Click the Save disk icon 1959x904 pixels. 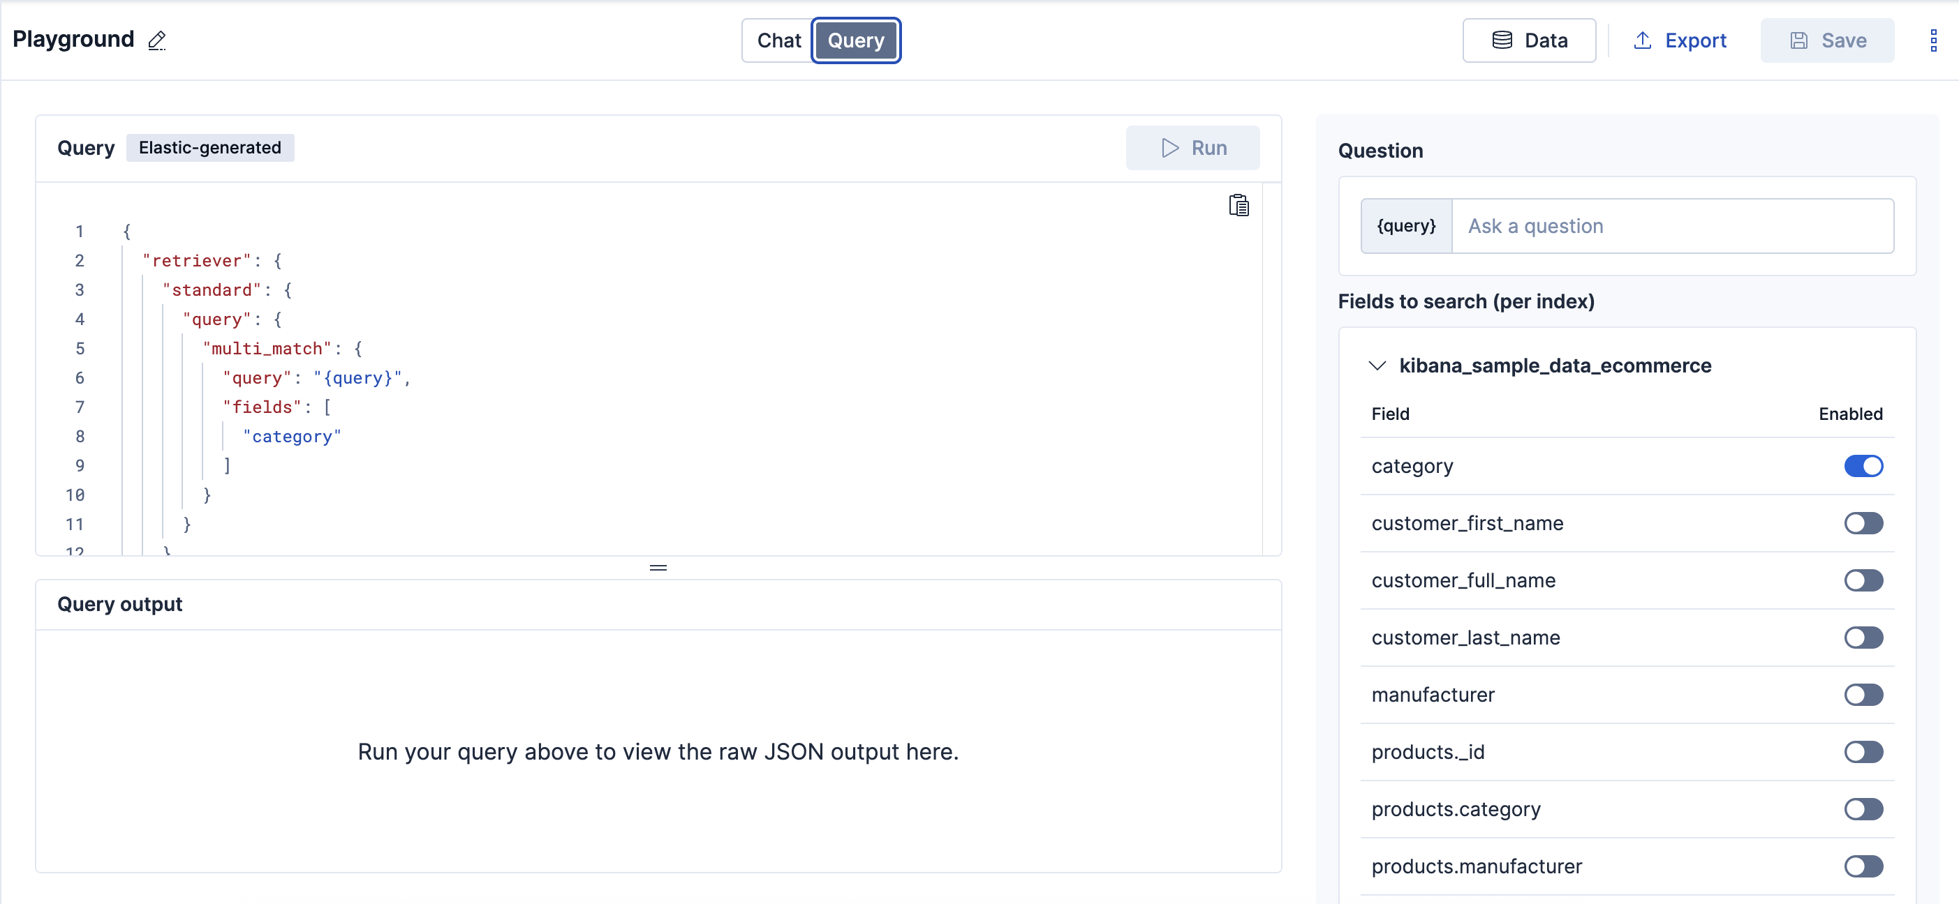click(x=1798, y=40)
